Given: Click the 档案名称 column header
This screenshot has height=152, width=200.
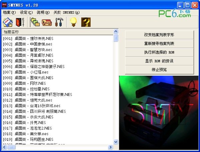Looking at the screenshot, I should click(58, 32).
